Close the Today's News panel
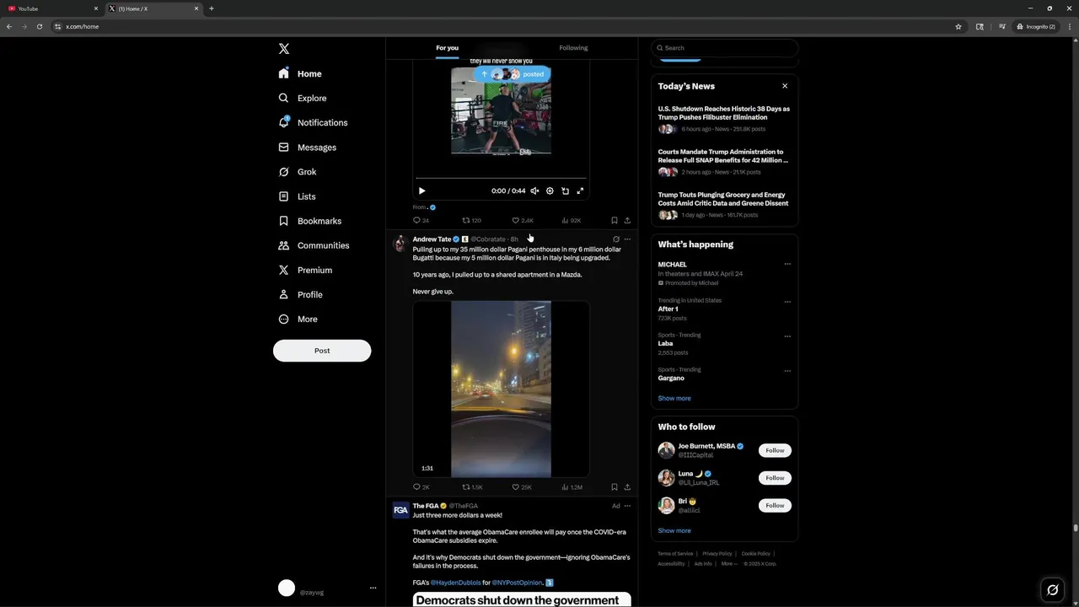Viewport: 1079px width, 607px height. (785, 86)
